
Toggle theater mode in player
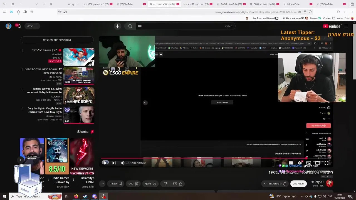pos(318,163)
